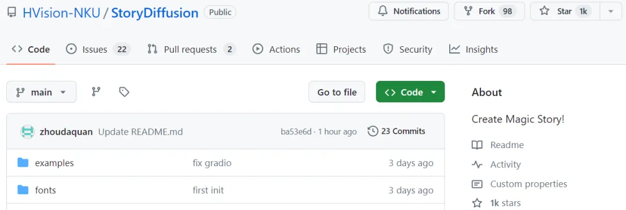626x210 pixels.
Task: Click the Go to file button
Action: [x=337, y=92]
